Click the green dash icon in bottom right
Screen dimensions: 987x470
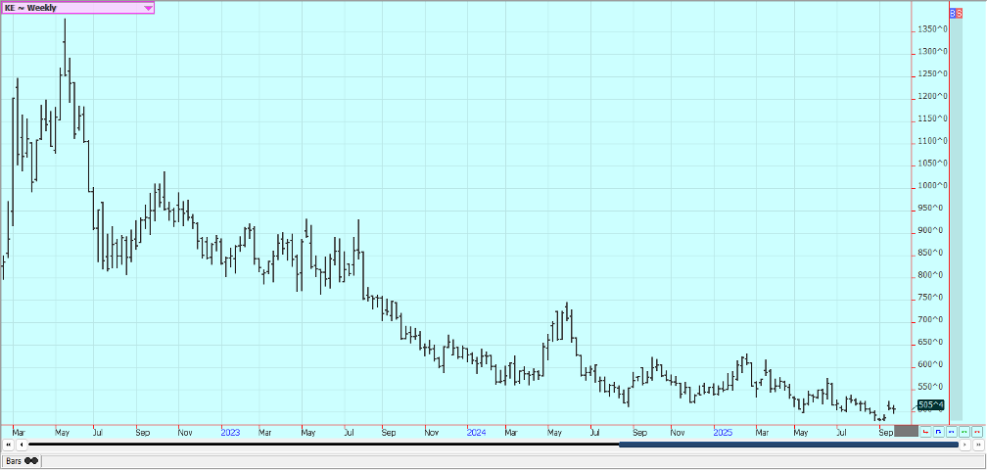click(963, 431)
